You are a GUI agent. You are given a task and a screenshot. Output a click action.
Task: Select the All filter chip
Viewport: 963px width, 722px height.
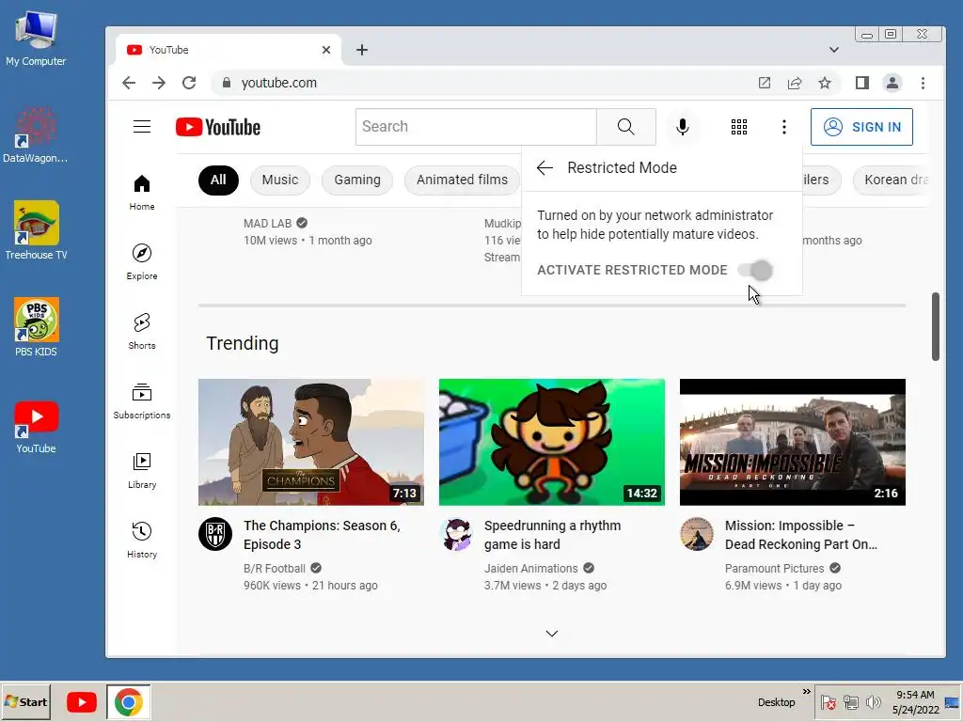tap(218, 180)
